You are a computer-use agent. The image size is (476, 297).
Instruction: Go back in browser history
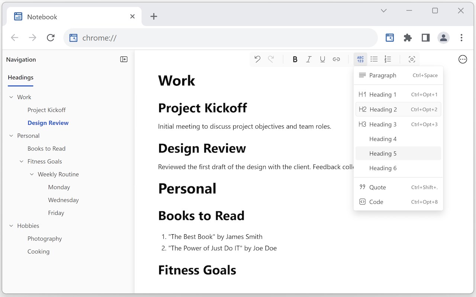[15, 37]
